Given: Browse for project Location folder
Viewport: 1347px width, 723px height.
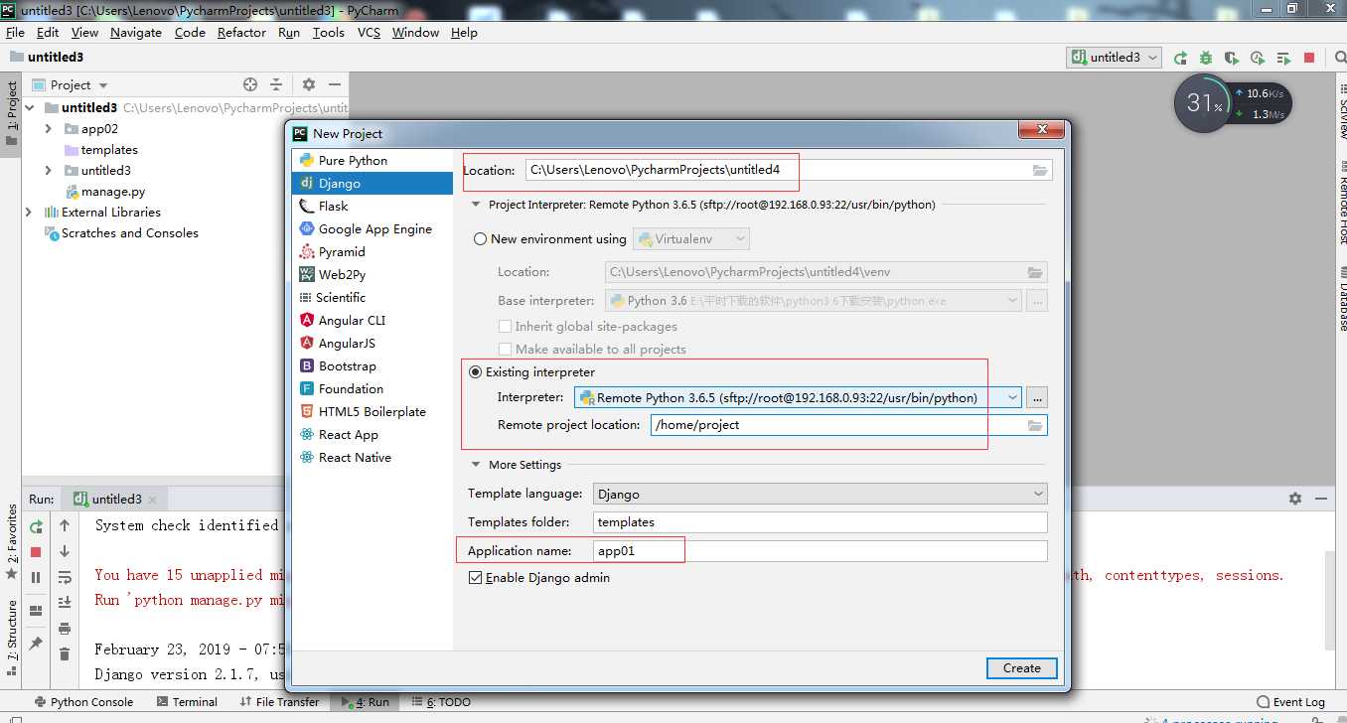Looking at the screenshot, I should [1040, 170].
